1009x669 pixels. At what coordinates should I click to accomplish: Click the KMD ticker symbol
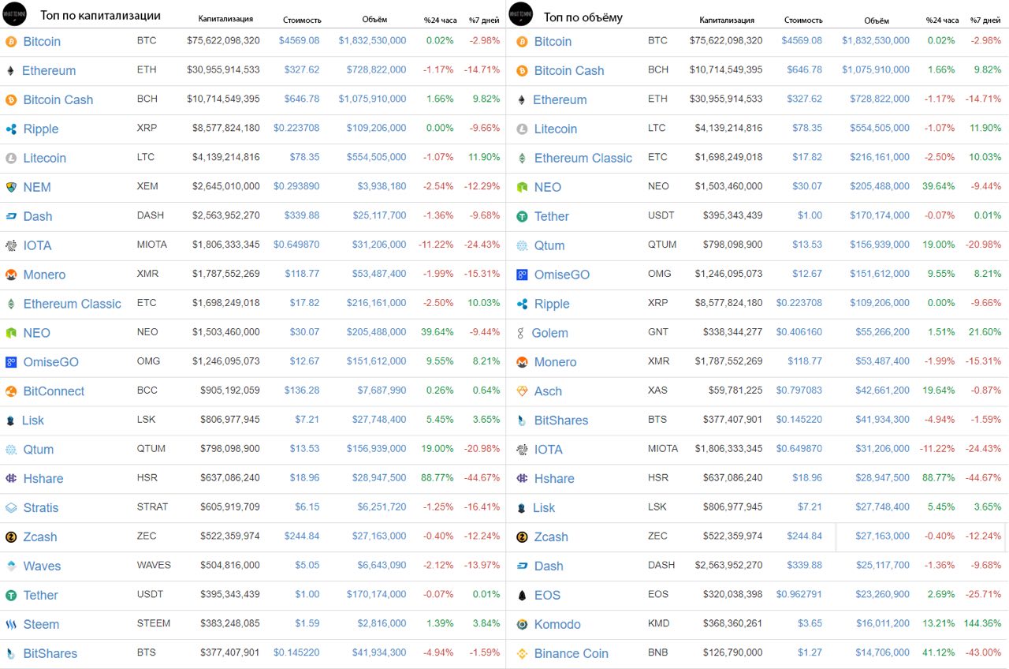point(659,624)
